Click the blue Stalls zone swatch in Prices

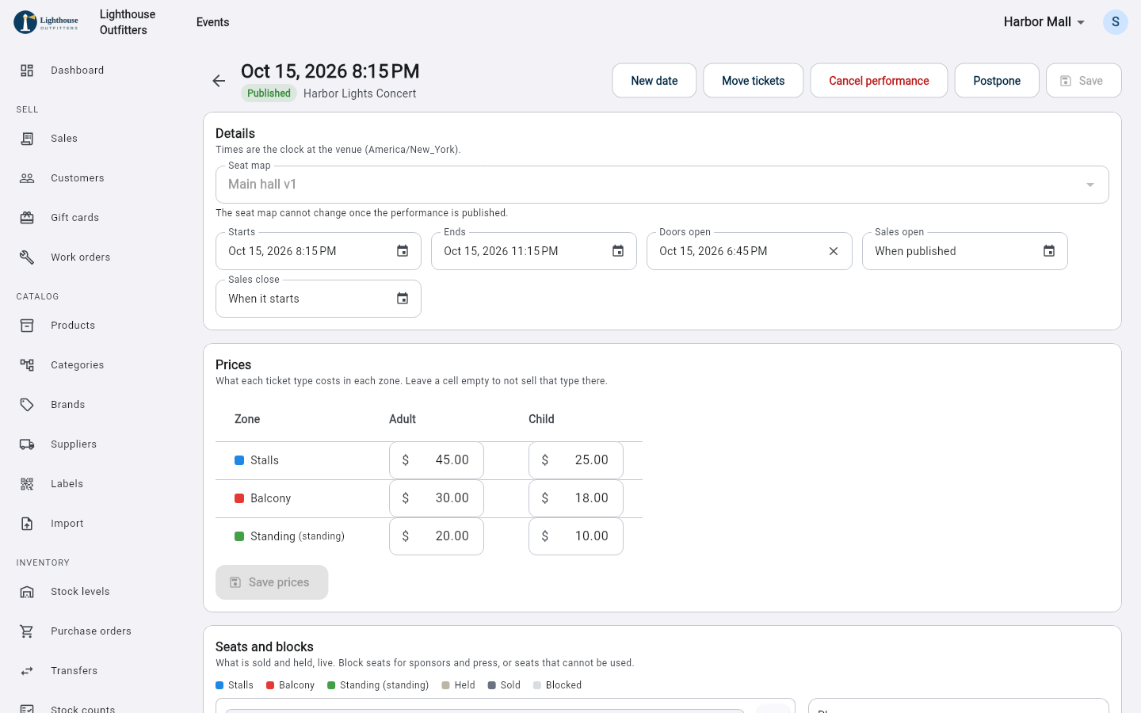pos(239,460)
